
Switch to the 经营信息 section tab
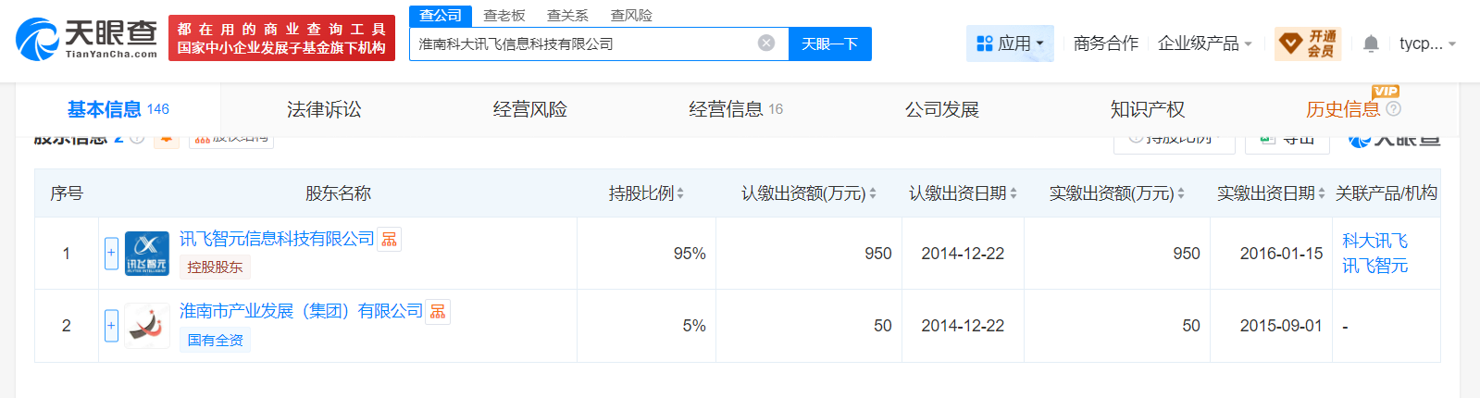[x=736, y=109]
